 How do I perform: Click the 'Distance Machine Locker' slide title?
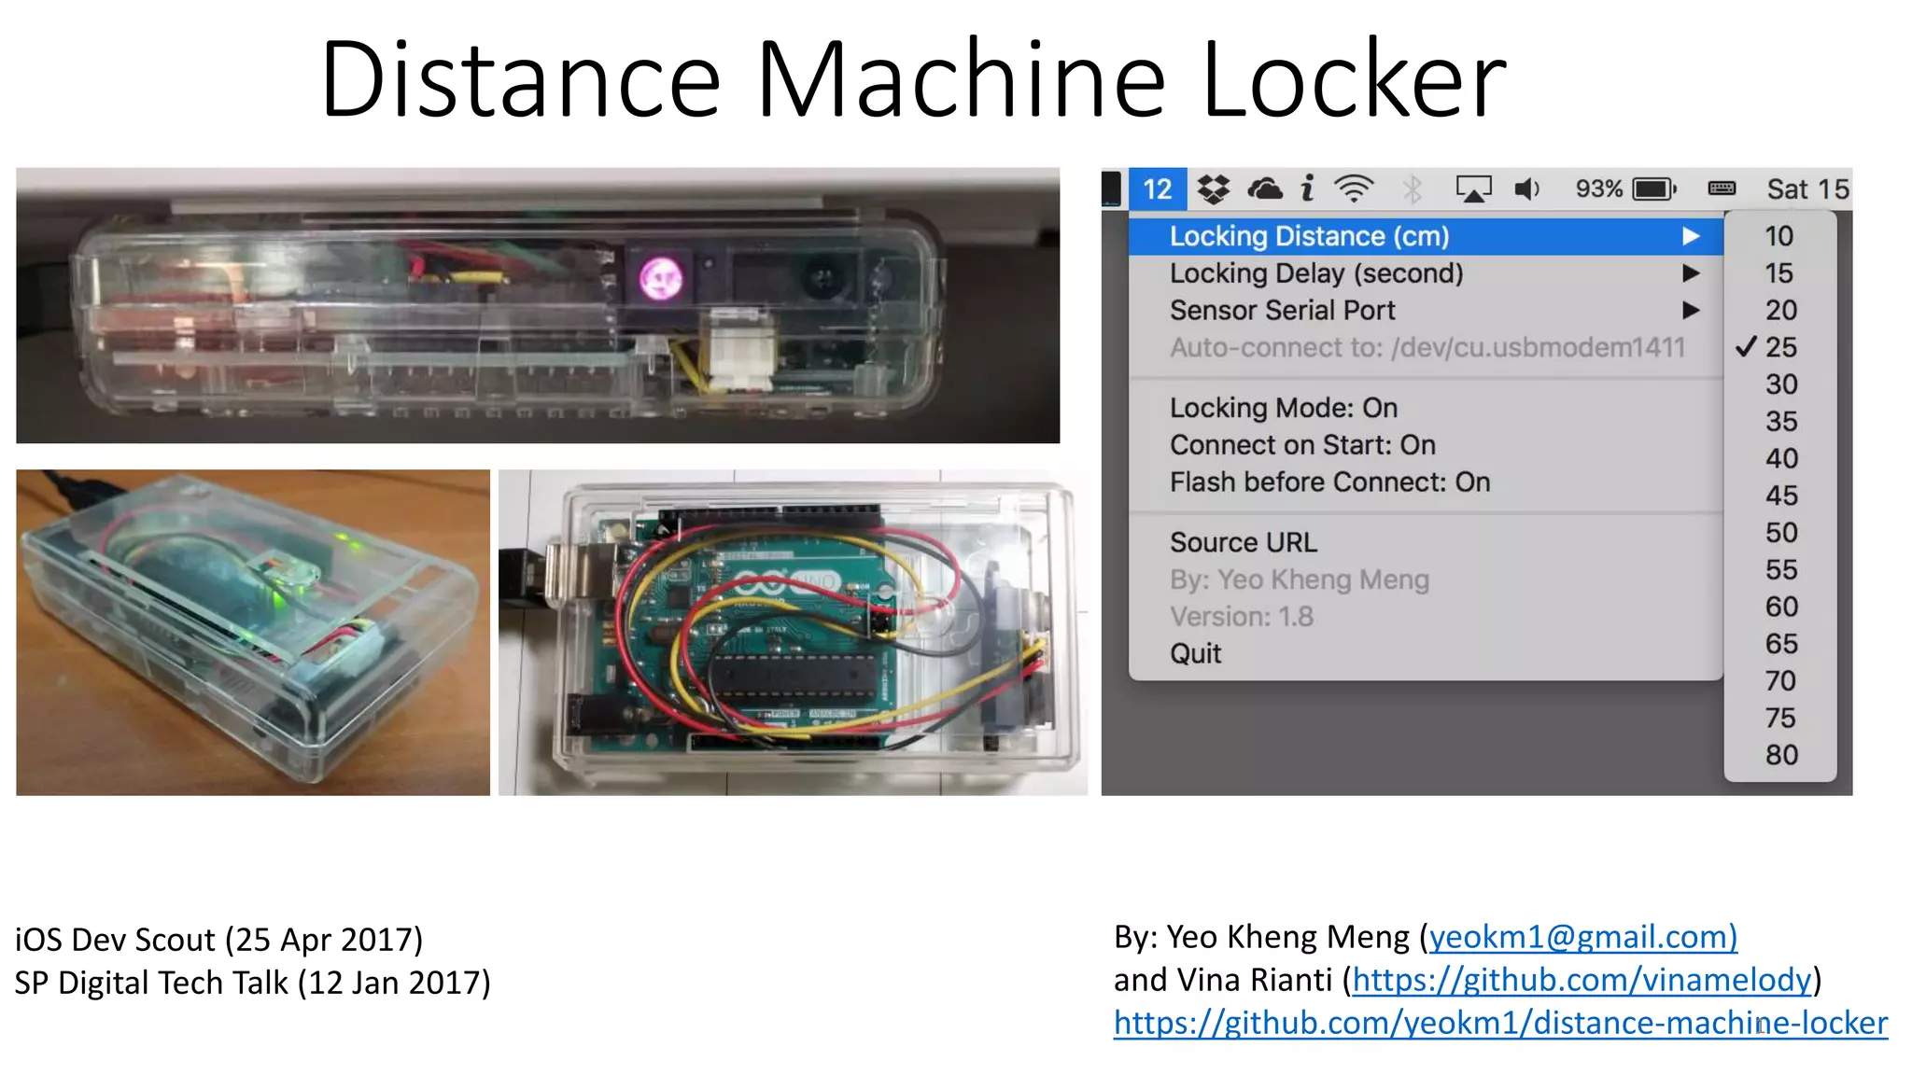pyautogui.click(x=913, y=78)
